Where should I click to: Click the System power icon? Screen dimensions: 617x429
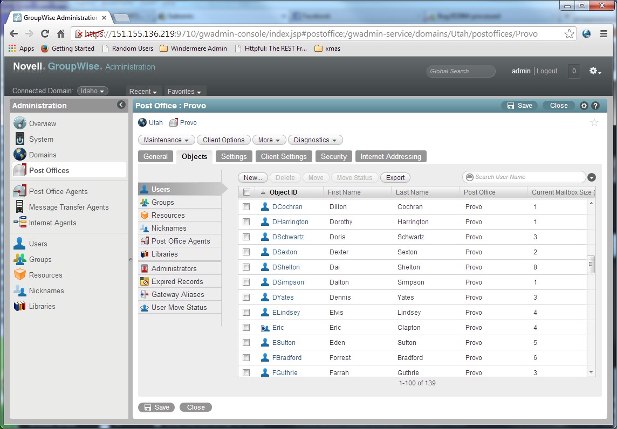click(19, 139)
